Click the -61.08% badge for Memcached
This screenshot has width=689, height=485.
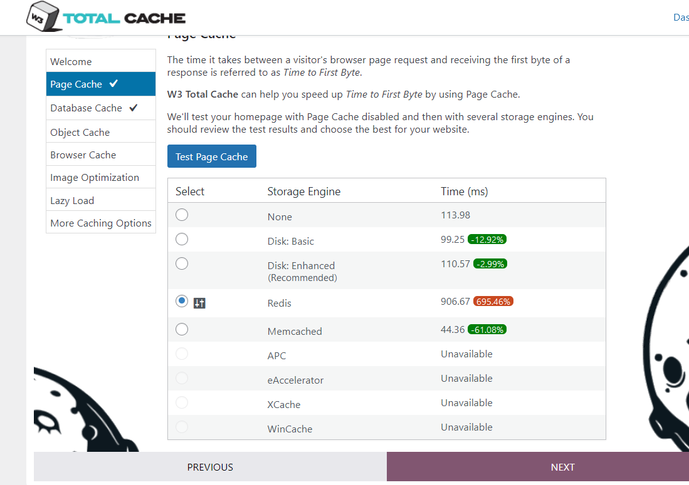(x=487, y=329)
